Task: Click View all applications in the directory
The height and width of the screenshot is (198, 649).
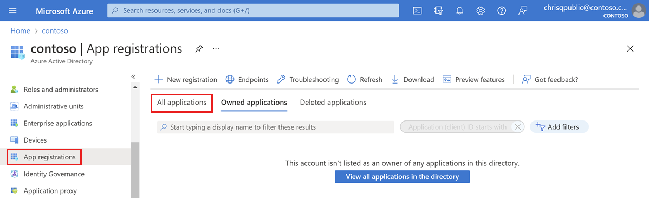Action: [403, 176]
